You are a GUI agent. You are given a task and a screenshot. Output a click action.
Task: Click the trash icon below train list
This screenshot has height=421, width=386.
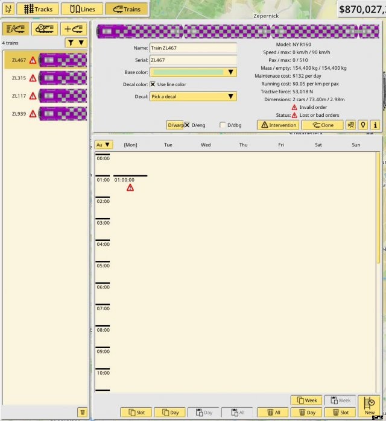(82, 412)
